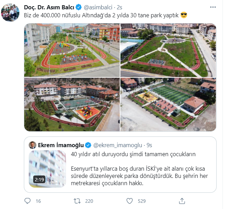Open the reply icon under the tweet
Screen dimensions: 227x209
27,201
